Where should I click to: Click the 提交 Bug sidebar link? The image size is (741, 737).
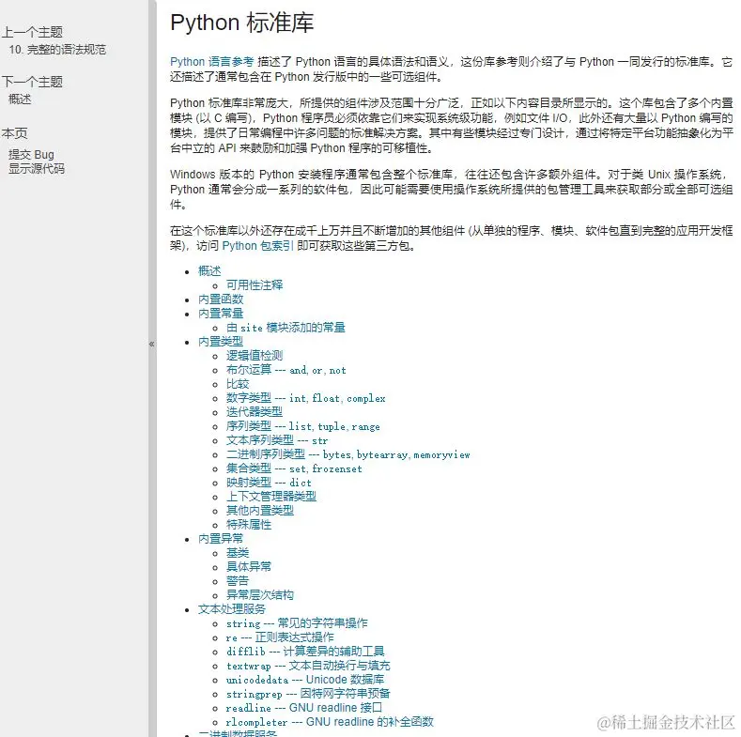31,155
